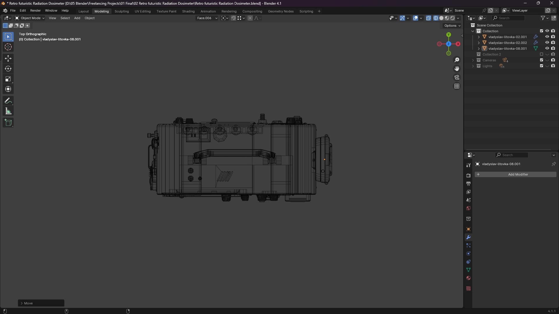Toggle camera view button in viewport

(457, 78)
